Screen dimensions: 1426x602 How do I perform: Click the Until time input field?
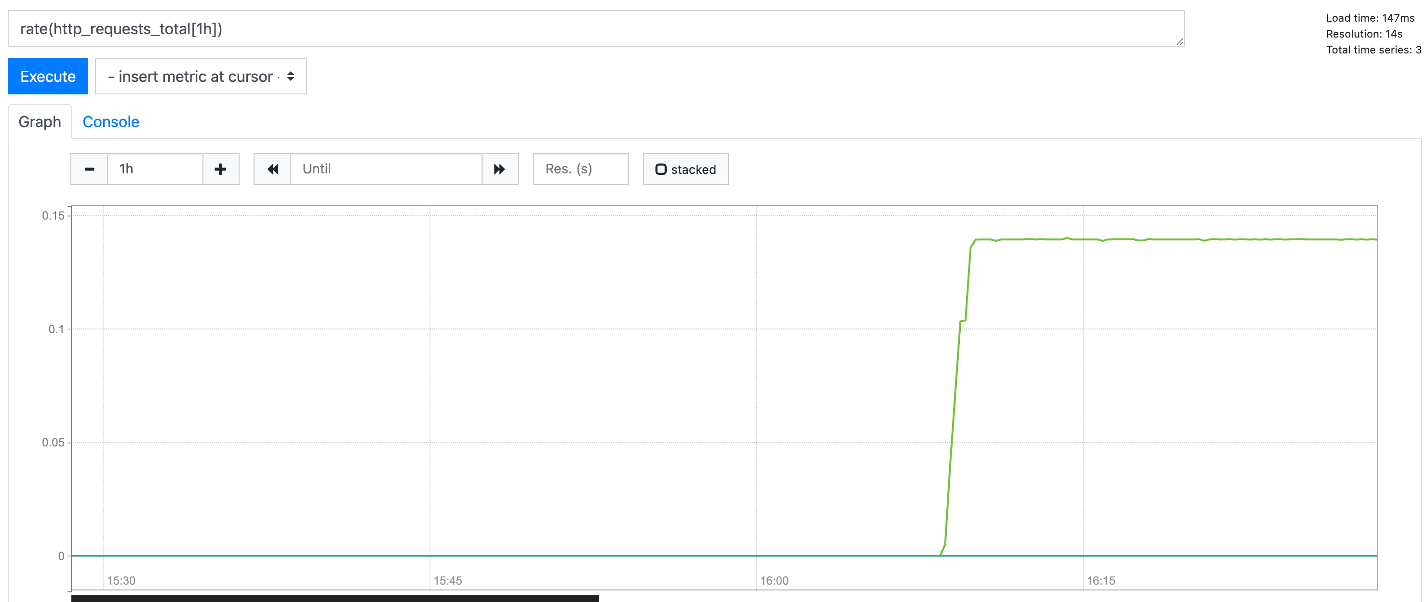click(386, 169)
